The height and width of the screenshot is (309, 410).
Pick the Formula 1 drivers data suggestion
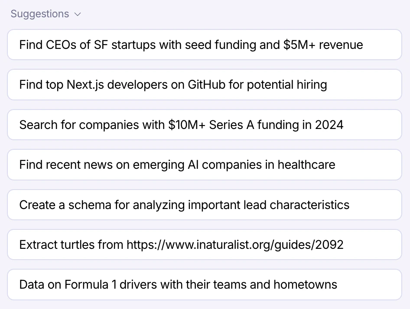tap(205, 284)
